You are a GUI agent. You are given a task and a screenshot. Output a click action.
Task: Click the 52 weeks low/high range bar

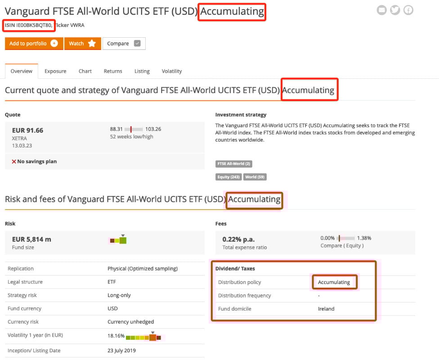134,129
